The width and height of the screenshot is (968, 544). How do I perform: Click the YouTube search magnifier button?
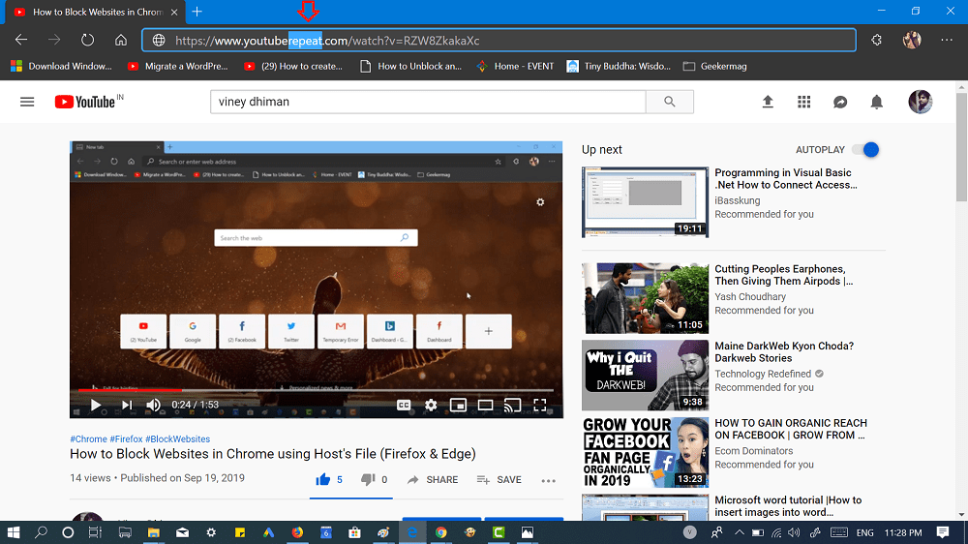[670, 102]
